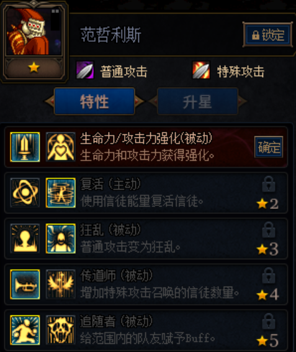Click the 普通攻击 feather icon

85,70
